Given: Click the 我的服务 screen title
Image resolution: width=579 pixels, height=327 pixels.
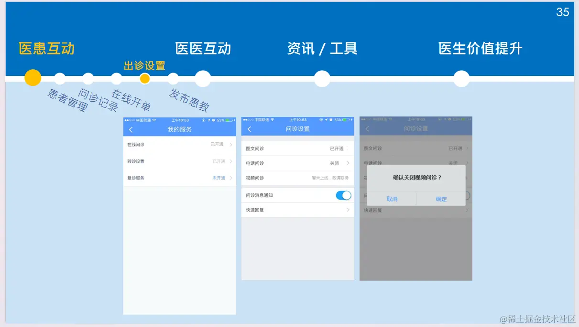Looking at the screenshot, I should coord(180,130).
